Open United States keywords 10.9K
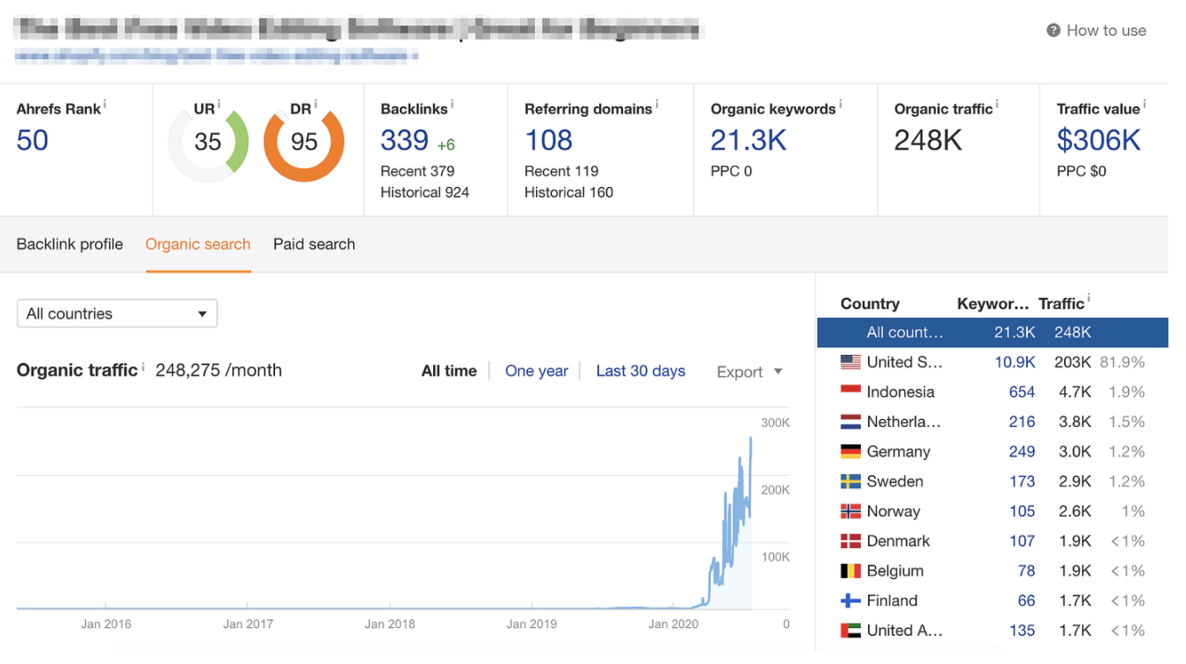 (x=1015, y=362)
